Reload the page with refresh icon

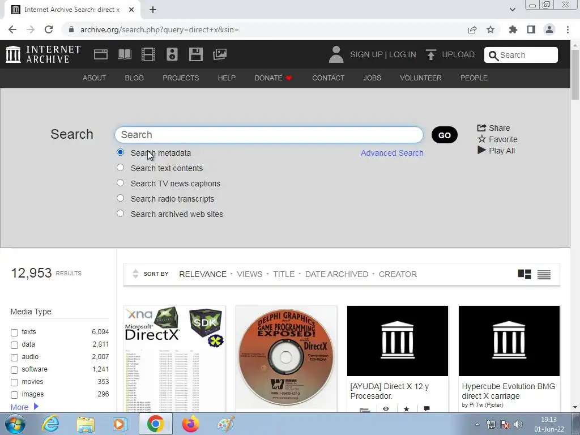(49, 29)
